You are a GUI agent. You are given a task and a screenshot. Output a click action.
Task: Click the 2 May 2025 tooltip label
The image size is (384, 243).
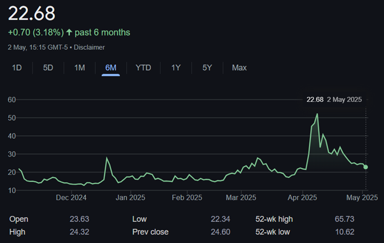[343, 100]
